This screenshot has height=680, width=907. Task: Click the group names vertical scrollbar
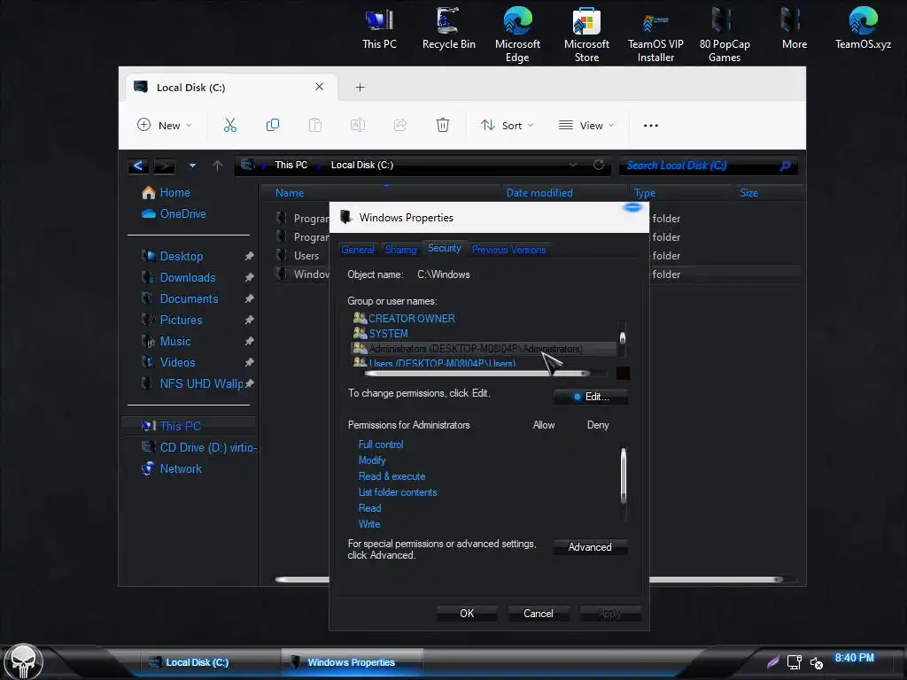click(623, 338)
